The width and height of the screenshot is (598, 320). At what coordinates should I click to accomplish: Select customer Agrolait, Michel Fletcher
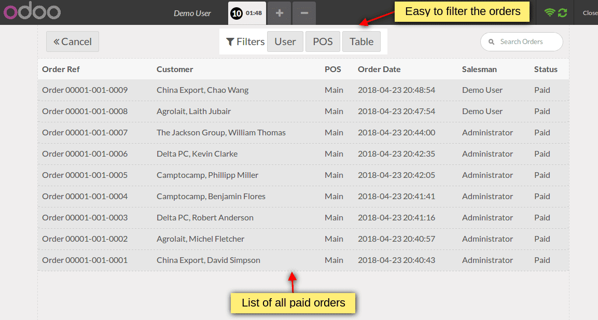[x=201, y=239]
